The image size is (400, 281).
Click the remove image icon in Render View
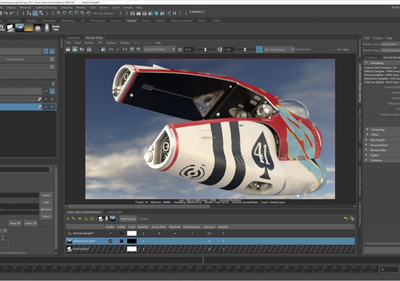click(139, 49)
